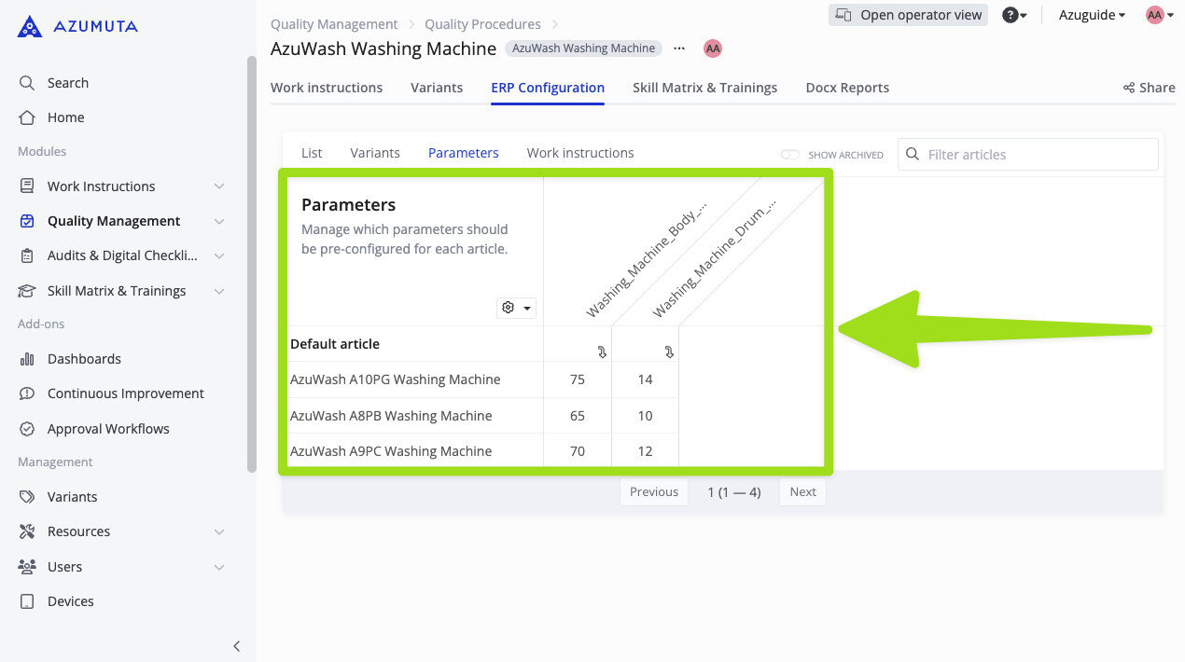This screenshot has height=662, width=1185.
Task: Switch to the Skill Matrix & Trainings tab
Action: point(704,87)
